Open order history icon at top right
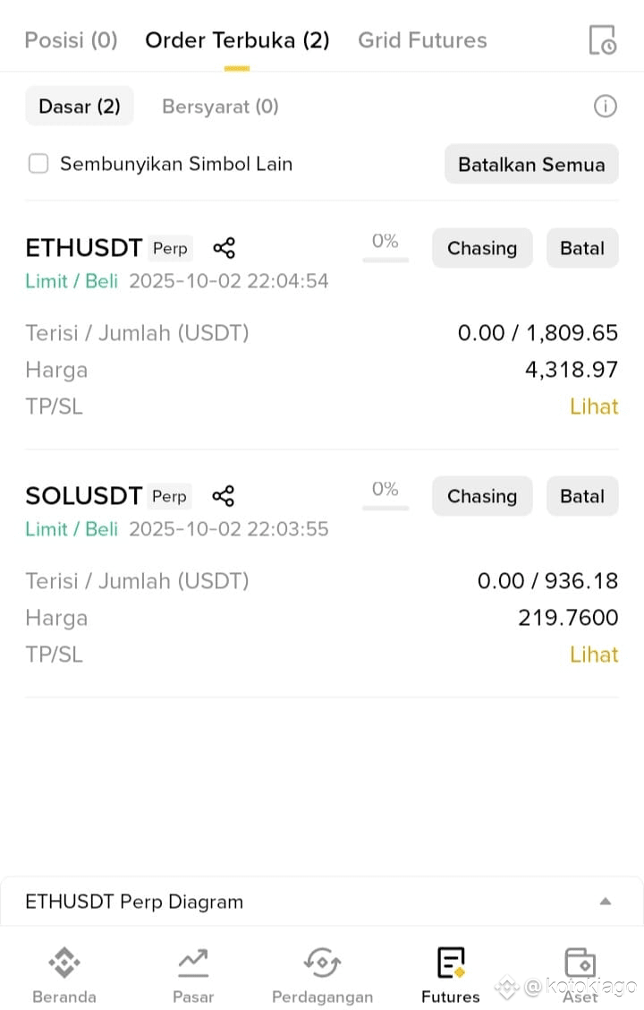Screen dimensions: 644x1010 point(603,40)
